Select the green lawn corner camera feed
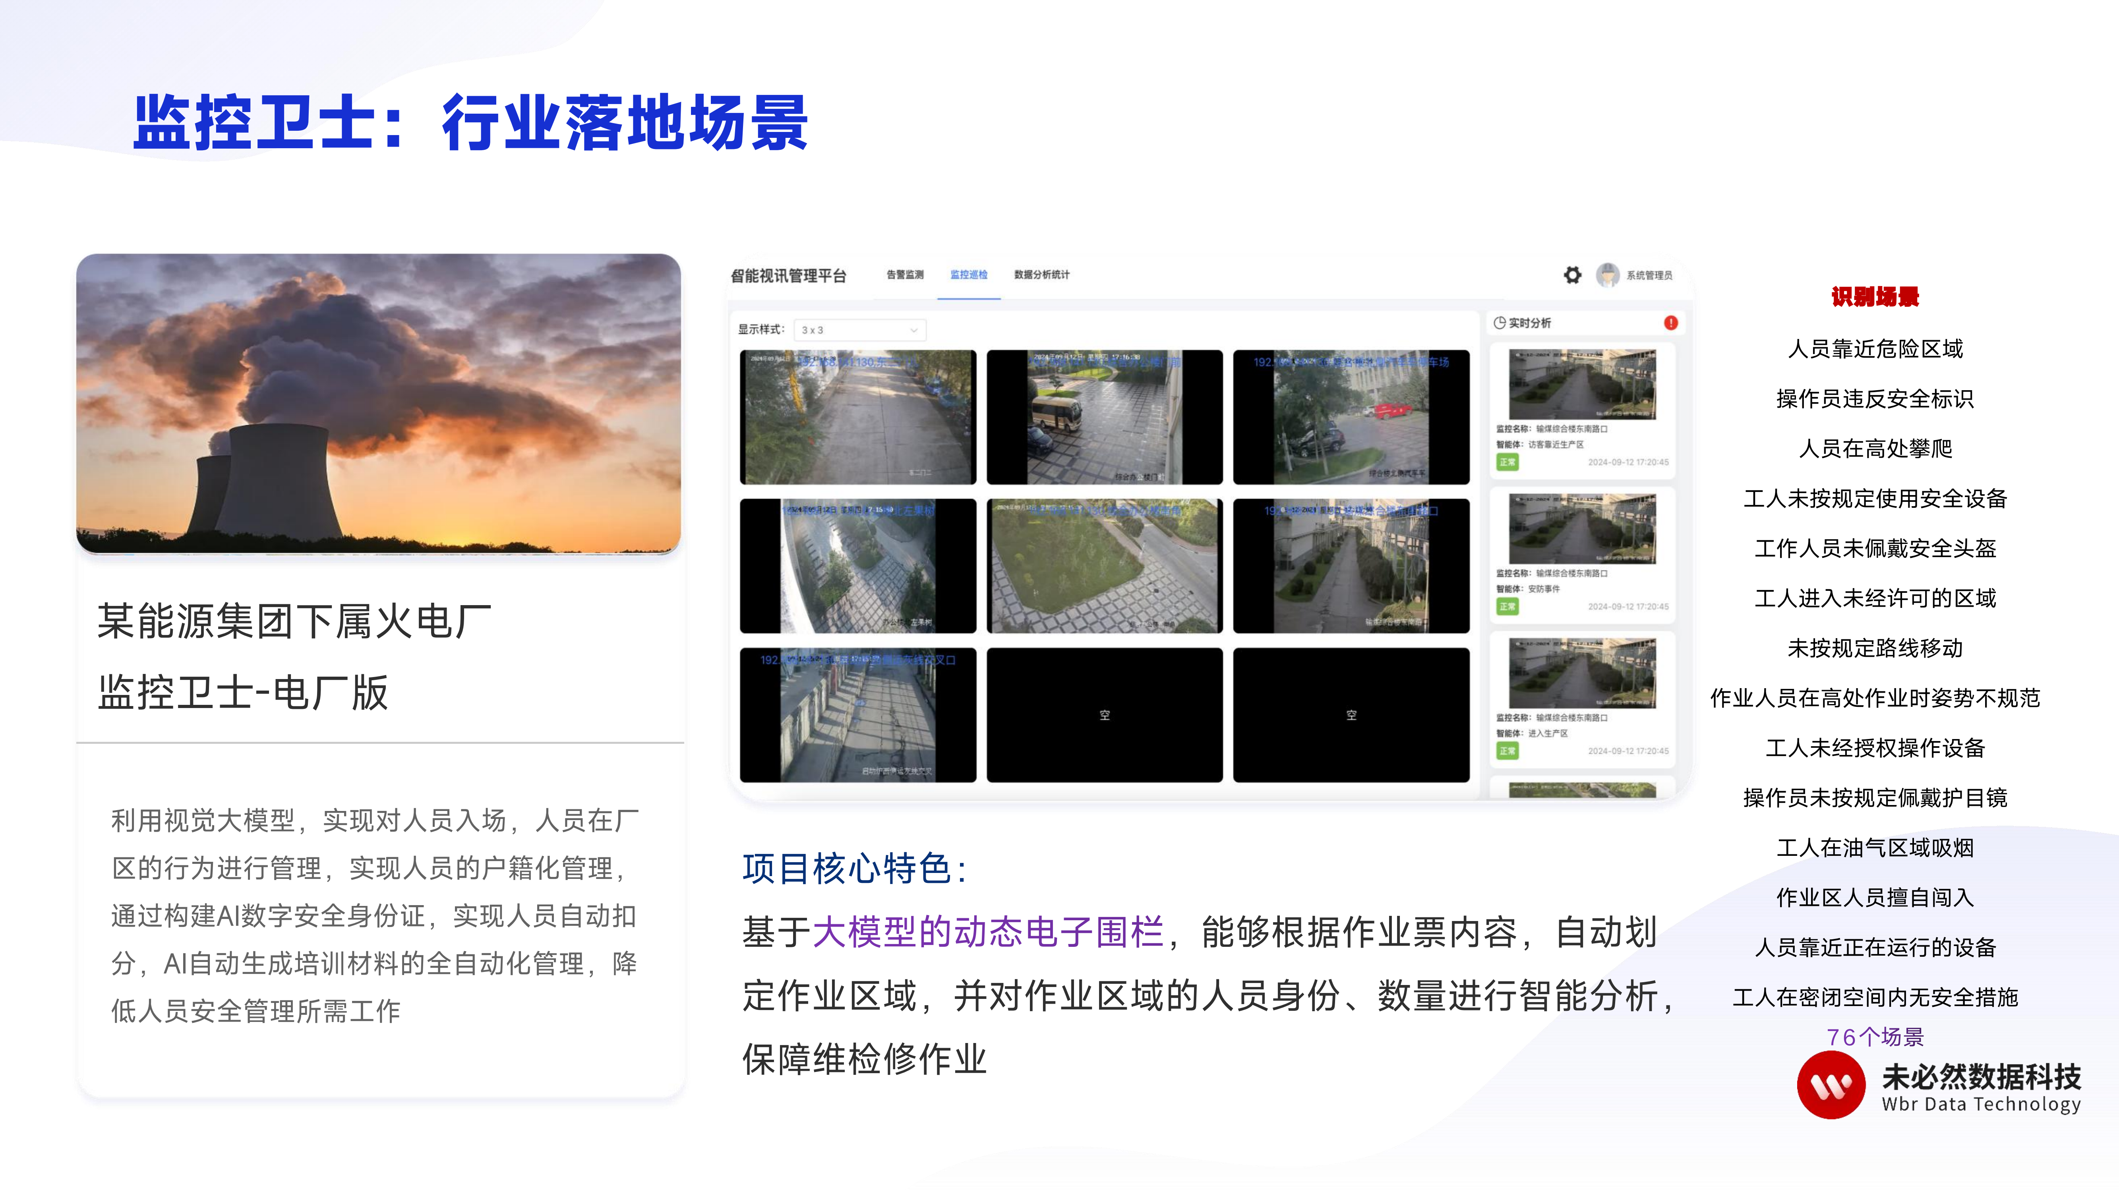 pos(1104,566)
